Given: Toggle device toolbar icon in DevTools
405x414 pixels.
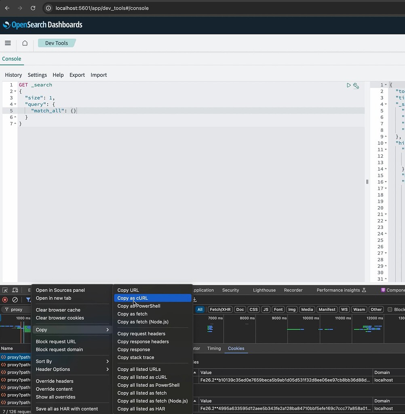Looking at the screenshot, I should (x=15, y=290).
